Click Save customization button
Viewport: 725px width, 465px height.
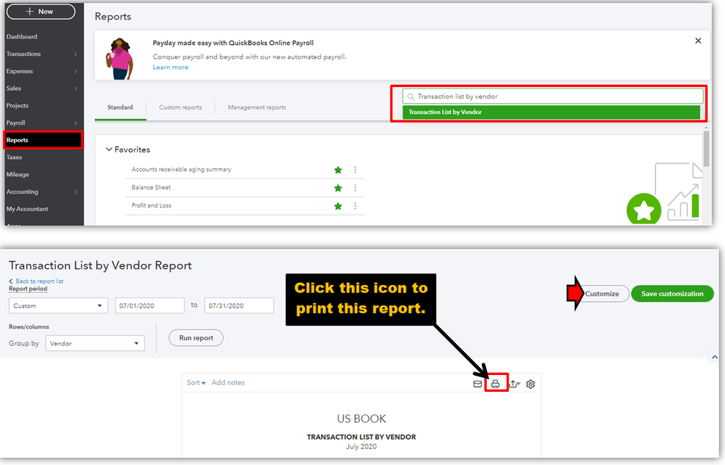click(672, 294)
